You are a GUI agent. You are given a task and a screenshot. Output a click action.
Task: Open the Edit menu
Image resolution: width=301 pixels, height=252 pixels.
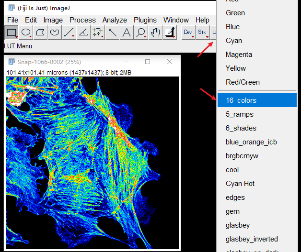[31, 20]
